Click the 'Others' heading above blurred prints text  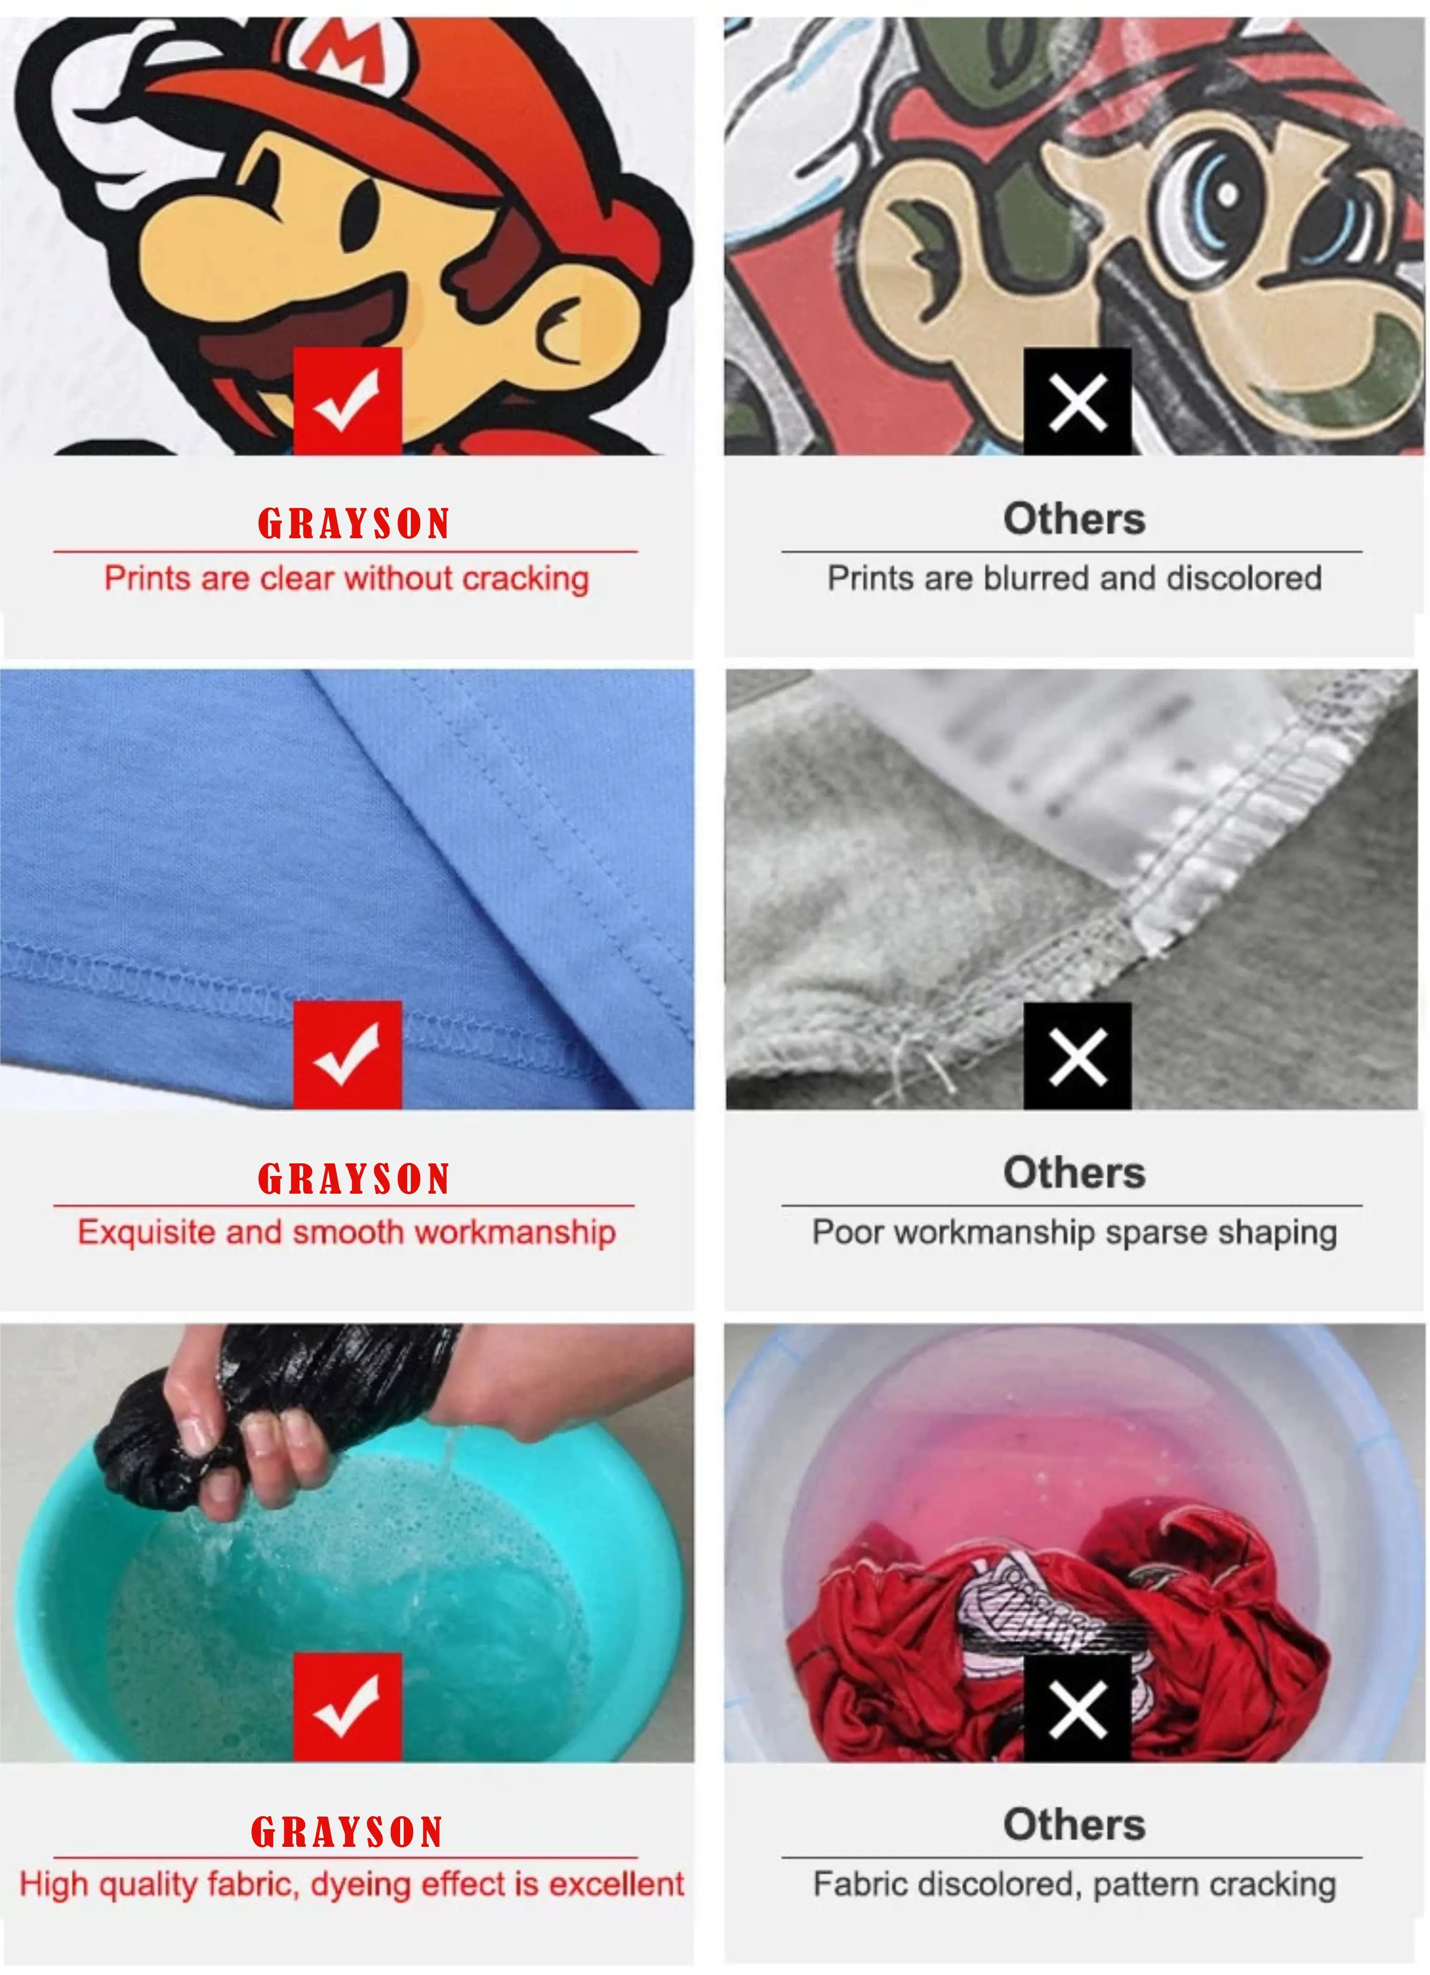tap(1074, 519)
